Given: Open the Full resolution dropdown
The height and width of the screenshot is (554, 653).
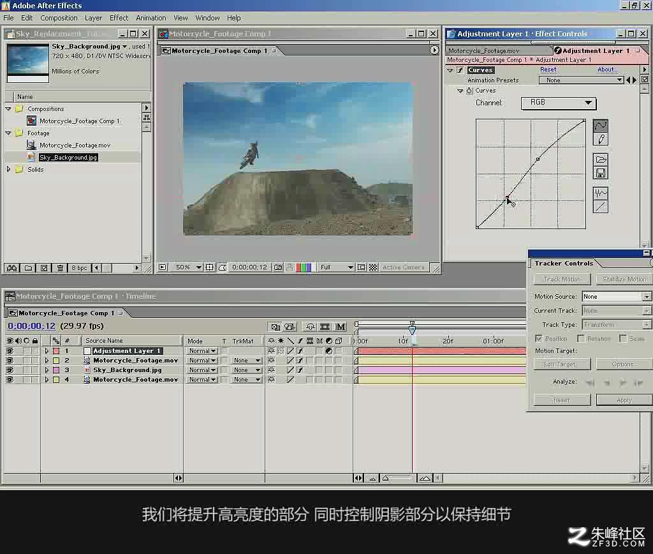Looking at the screenshot, I should point(337,267).
